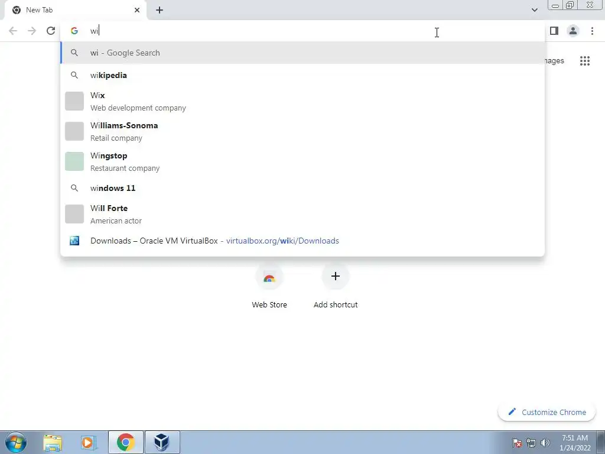Pick the Will Forte American actor suggestion
This screenshot has height=454, width=605.
[x=302, y=214]
